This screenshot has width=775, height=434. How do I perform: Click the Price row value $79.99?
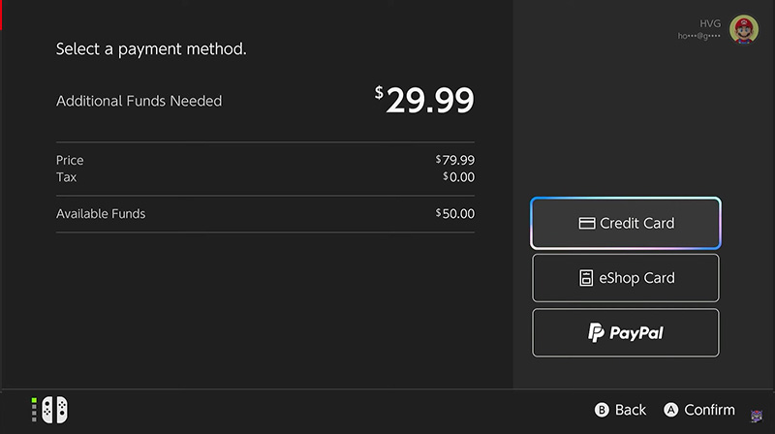(454, 160)
